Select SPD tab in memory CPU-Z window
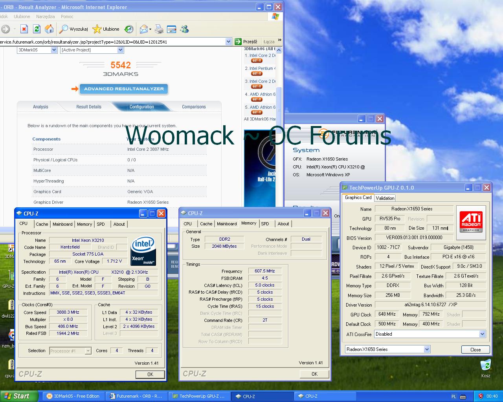503x402 pixels. pyautogui.click(x=265, y=224)
